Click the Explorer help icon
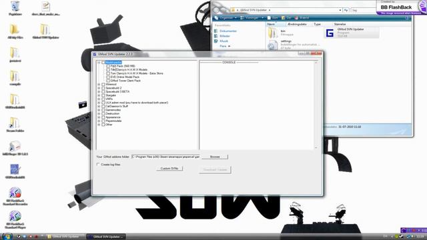The image size is (427, 240). [407, 18]
